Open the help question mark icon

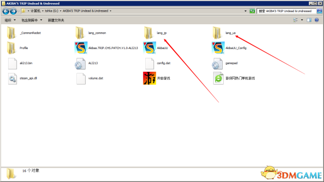click(316, 20)
